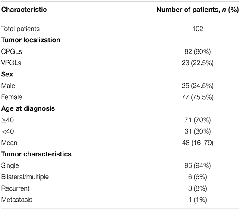240x210 pixels.
Task: Click the Male row value 25 (24.5%)
Action: click(x=198, y=86)
